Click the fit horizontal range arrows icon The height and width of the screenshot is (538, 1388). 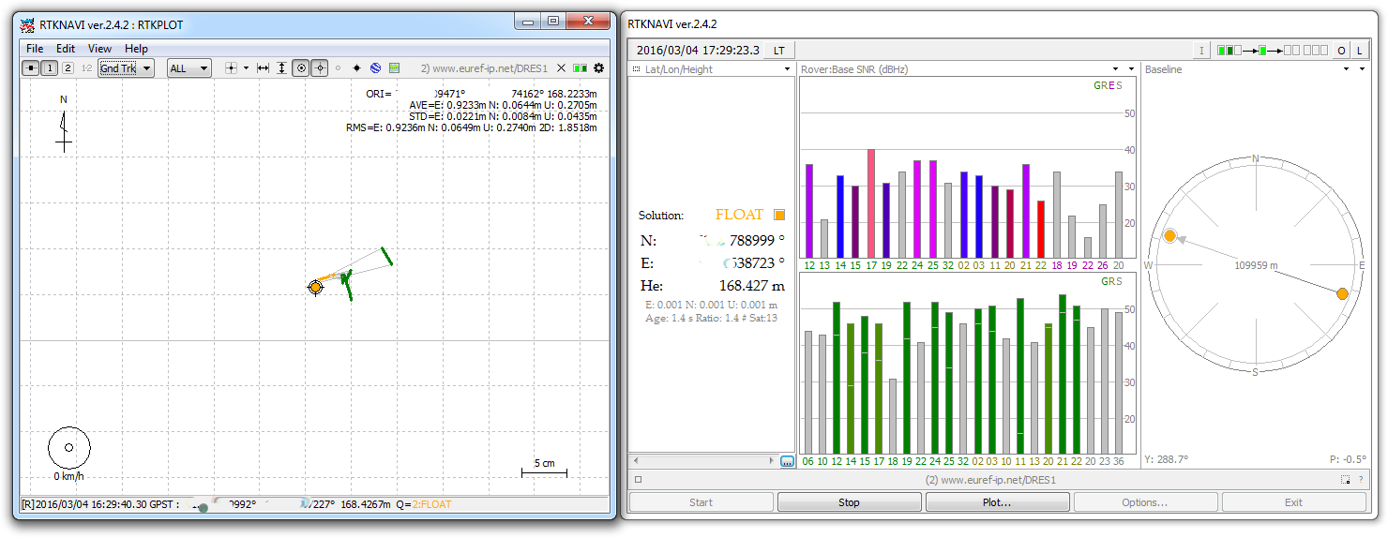263,68
